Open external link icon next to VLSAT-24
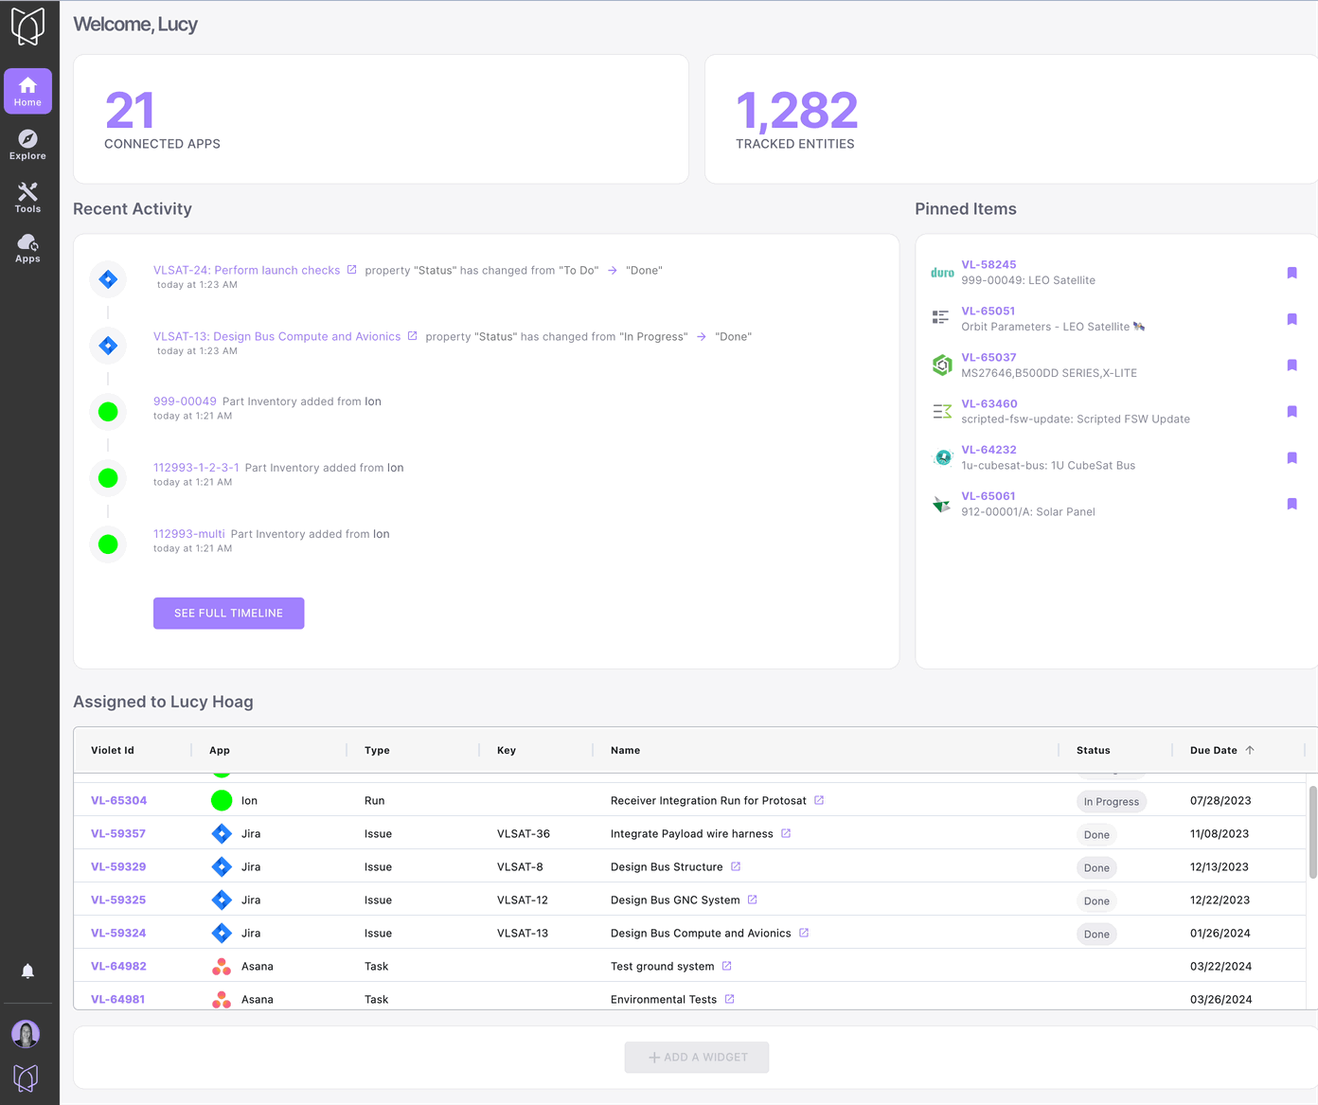The height and width of the screenshot is (1105, 1318). tap(352, 270)
